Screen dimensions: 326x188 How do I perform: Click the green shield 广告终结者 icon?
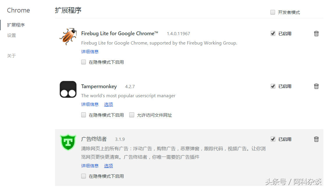coord(68,142)
